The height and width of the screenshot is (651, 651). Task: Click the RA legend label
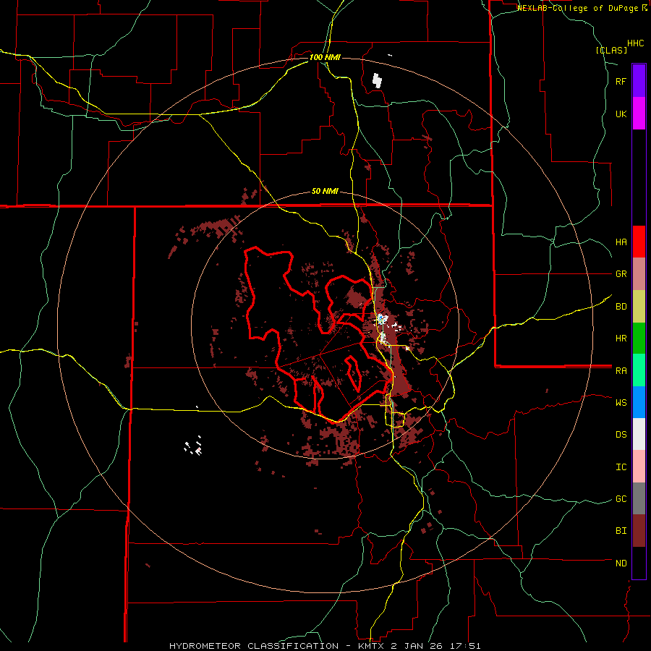(621, 371)
